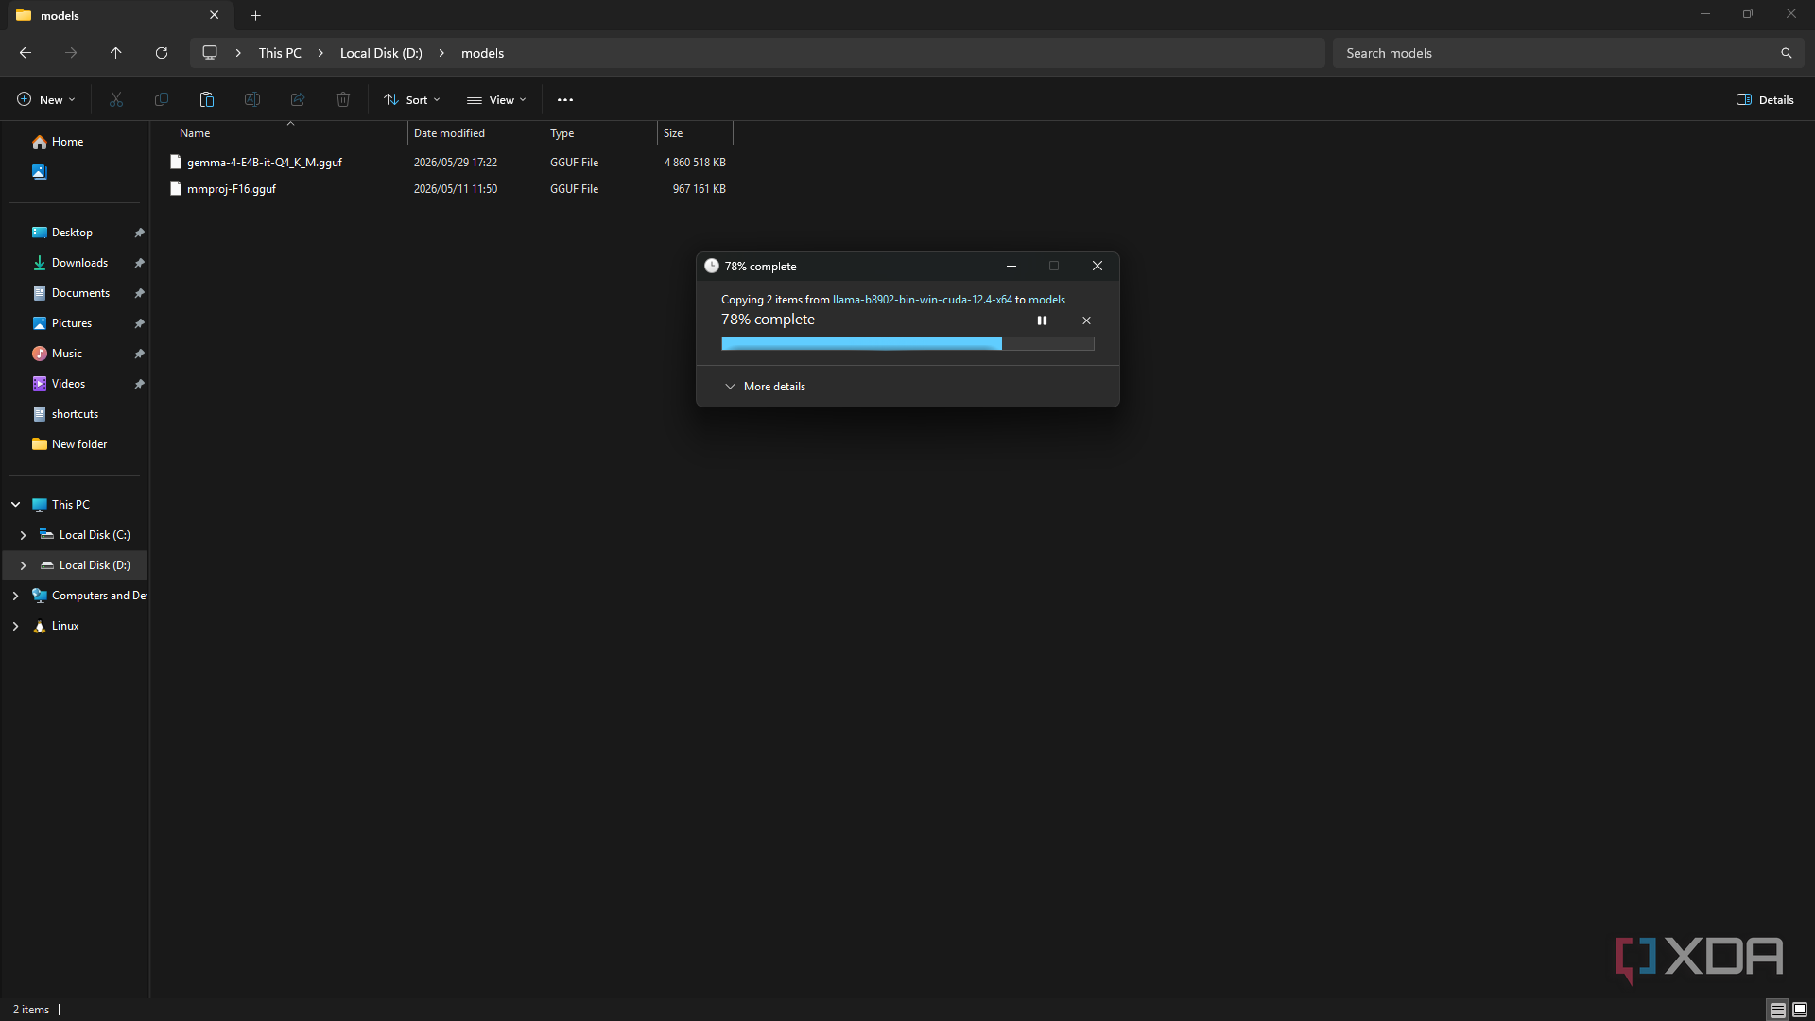This screenshot has height=1021, width=1815.
Task: Open the Documents sidebar folder
Action: click(x=80, y=293)
